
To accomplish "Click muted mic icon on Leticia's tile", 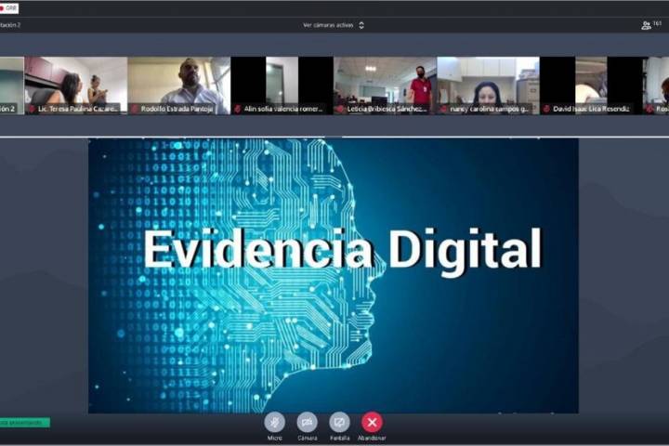I will 341,109.
